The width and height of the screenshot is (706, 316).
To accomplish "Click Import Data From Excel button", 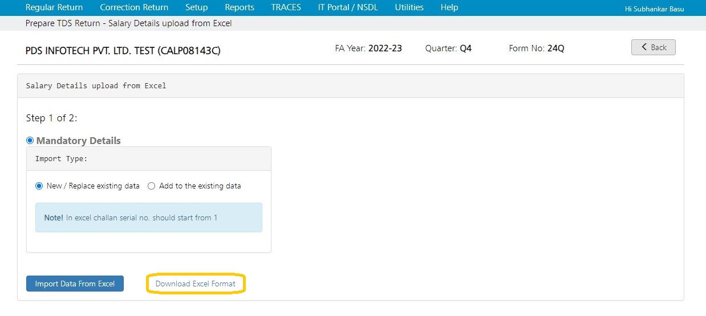I will pyautogui.click(x=75, y=284).
